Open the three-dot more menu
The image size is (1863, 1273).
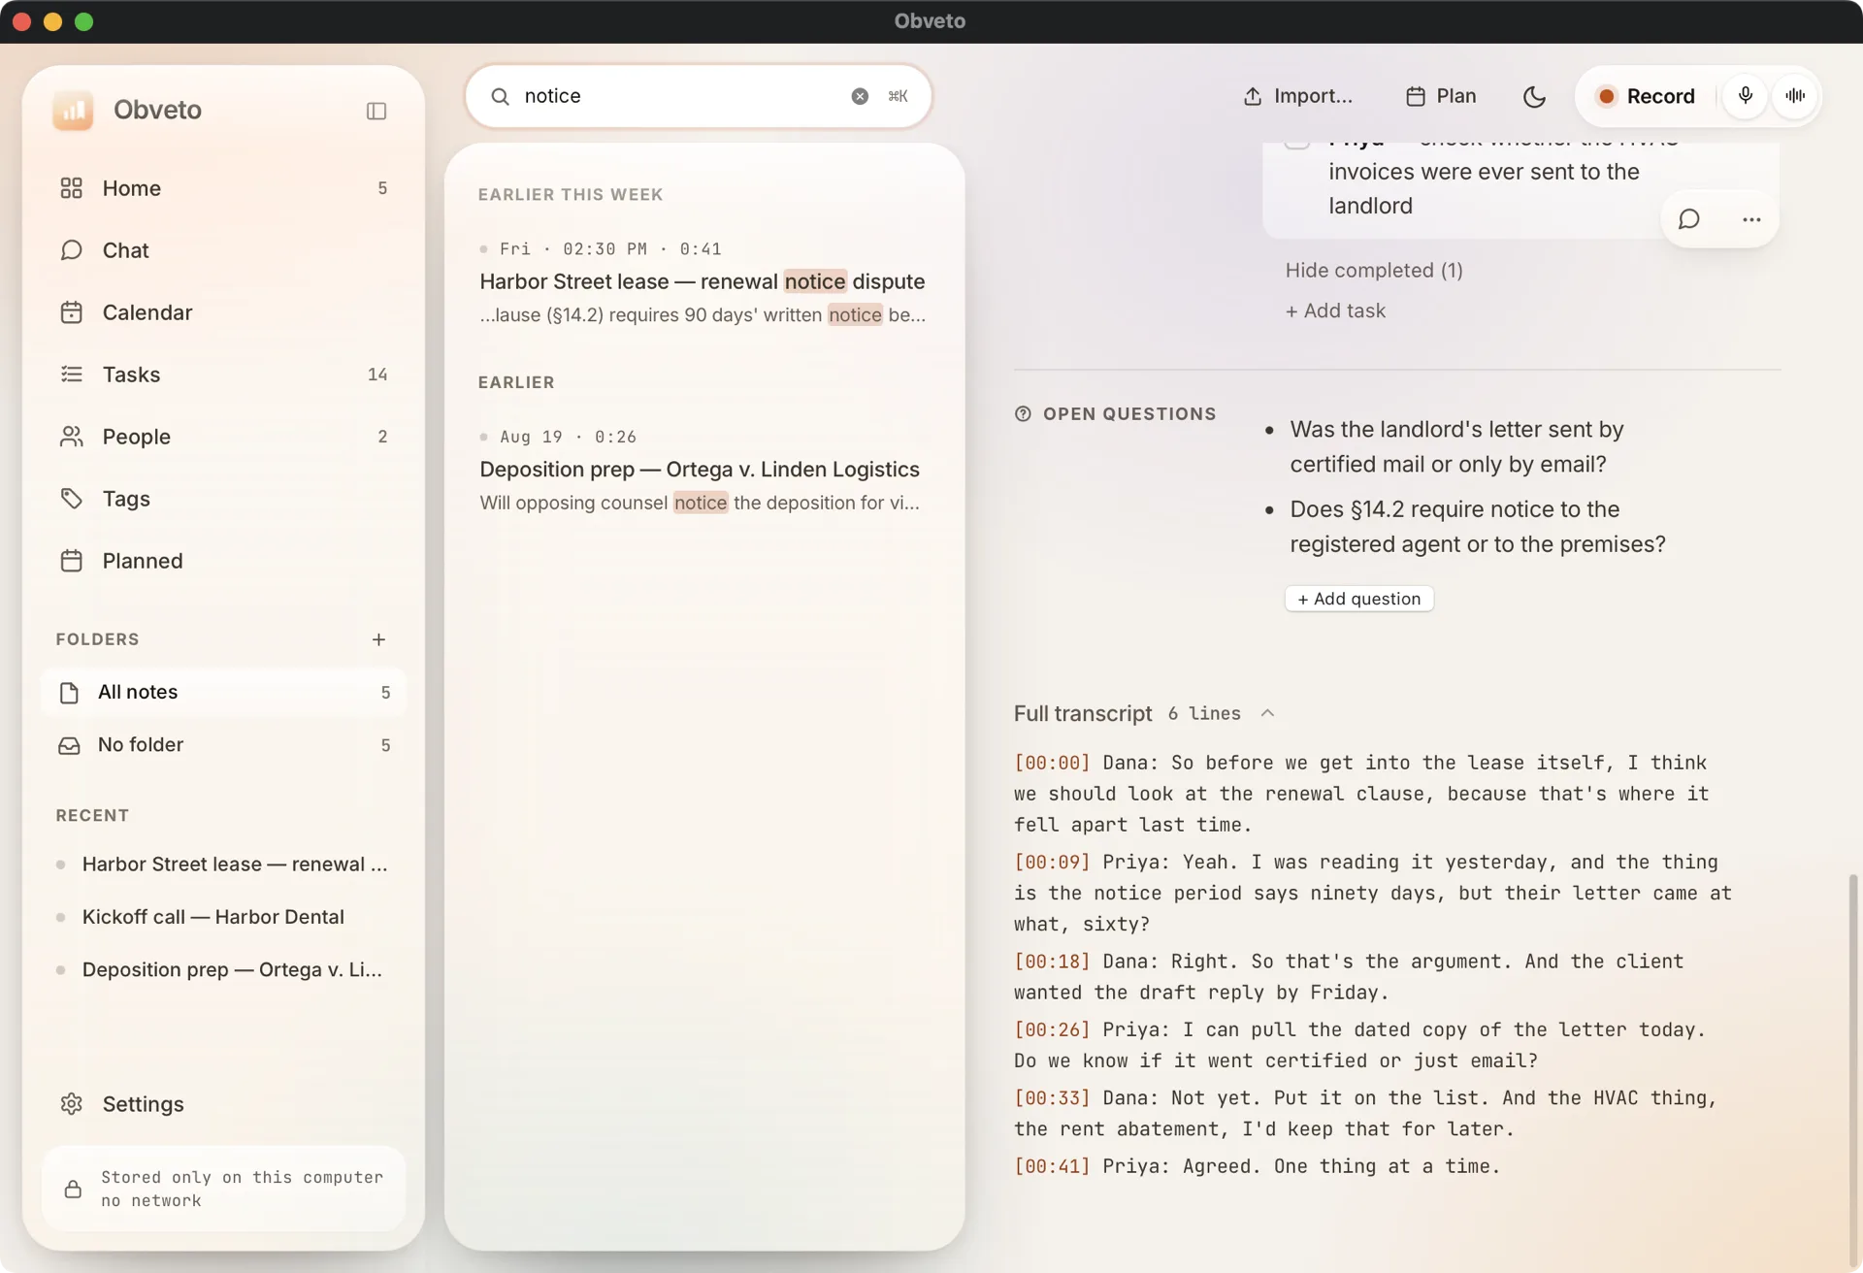coord(1750,219)
